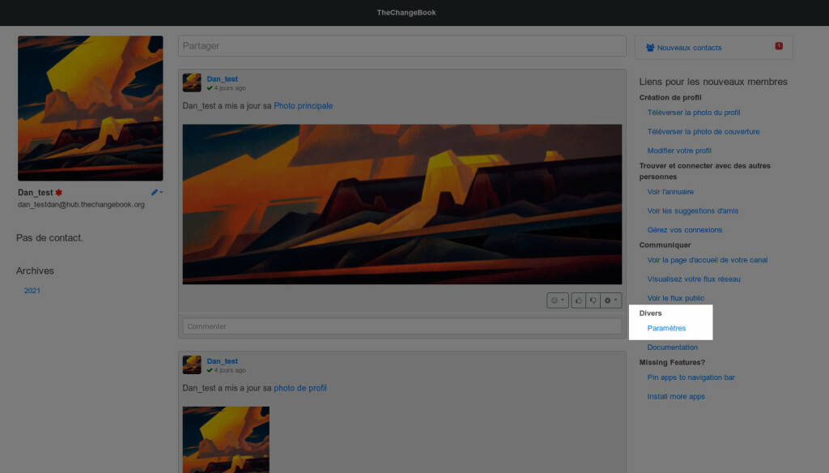This screenshot has width=829, height=473.
Task: Open Voir les suggestions d'amis link
Action: tap(693, 211)
